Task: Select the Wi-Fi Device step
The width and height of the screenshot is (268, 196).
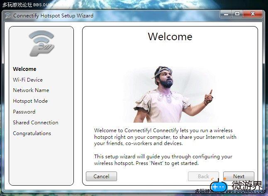Action: point(28,80)
